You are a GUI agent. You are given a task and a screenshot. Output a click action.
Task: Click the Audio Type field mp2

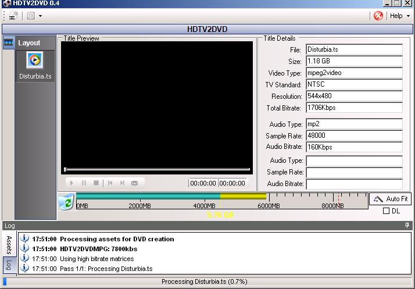tap(354, 124)
